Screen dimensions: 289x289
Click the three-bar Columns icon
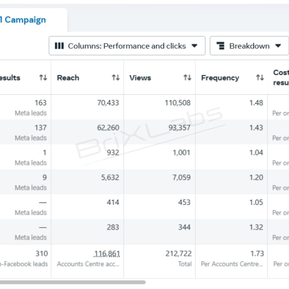point(59,46)
